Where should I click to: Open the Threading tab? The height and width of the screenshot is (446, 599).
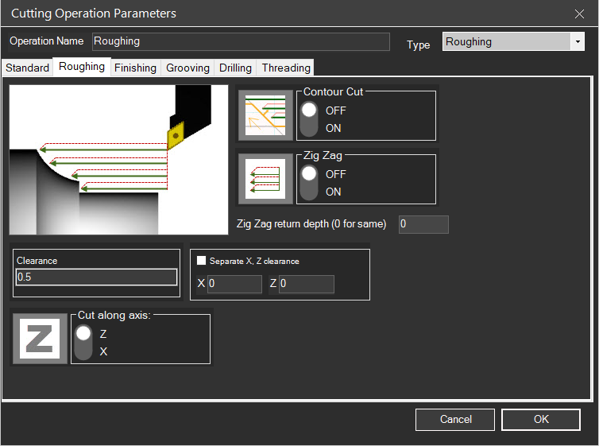coord(286,68)
